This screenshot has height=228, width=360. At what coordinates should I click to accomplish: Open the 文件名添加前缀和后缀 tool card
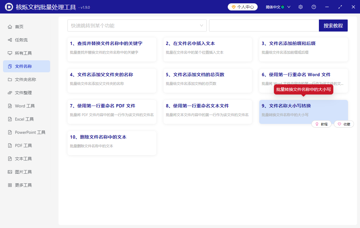pyautogui.click(x=303, y=49)
